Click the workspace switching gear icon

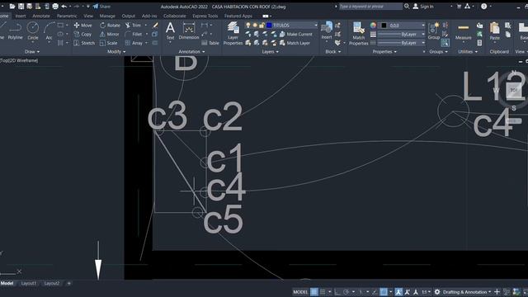coord(437,292)
